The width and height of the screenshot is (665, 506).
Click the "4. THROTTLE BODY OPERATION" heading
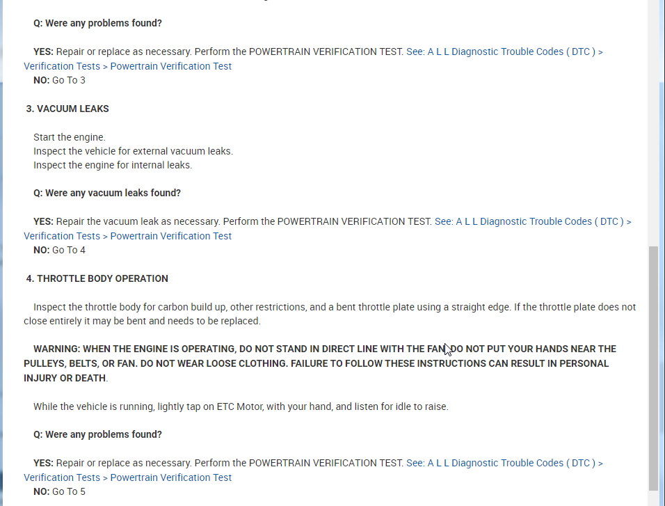(97, 278)
